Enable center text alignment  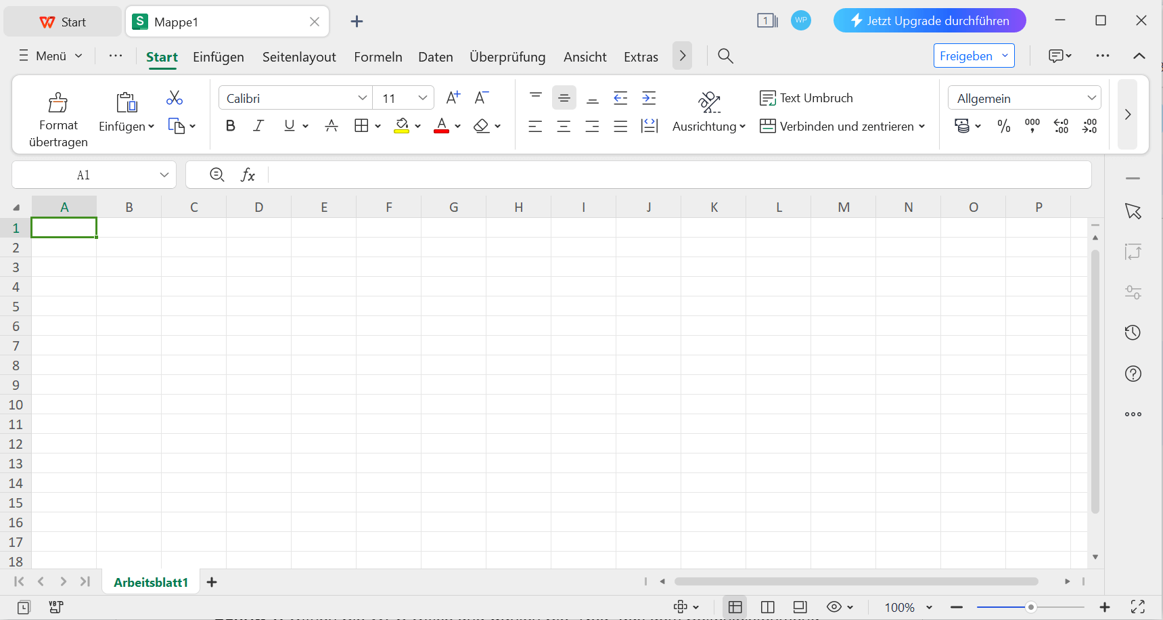(x=564, y=126)
